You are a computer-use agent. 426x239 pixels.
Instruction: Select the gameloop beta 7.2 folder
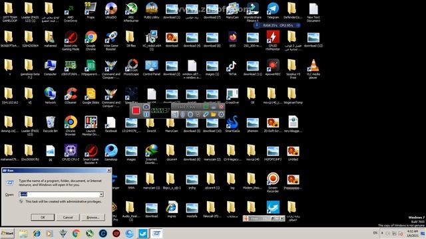[x=30, y=69]
